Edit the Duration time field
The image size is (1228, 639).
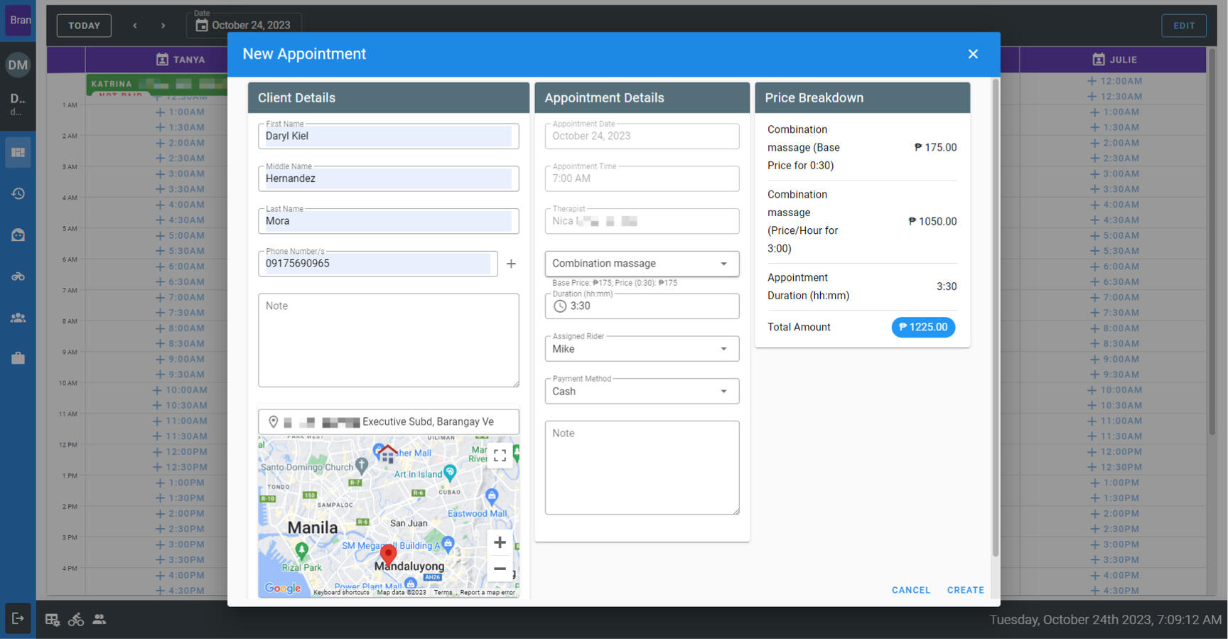tap(647, 306)
